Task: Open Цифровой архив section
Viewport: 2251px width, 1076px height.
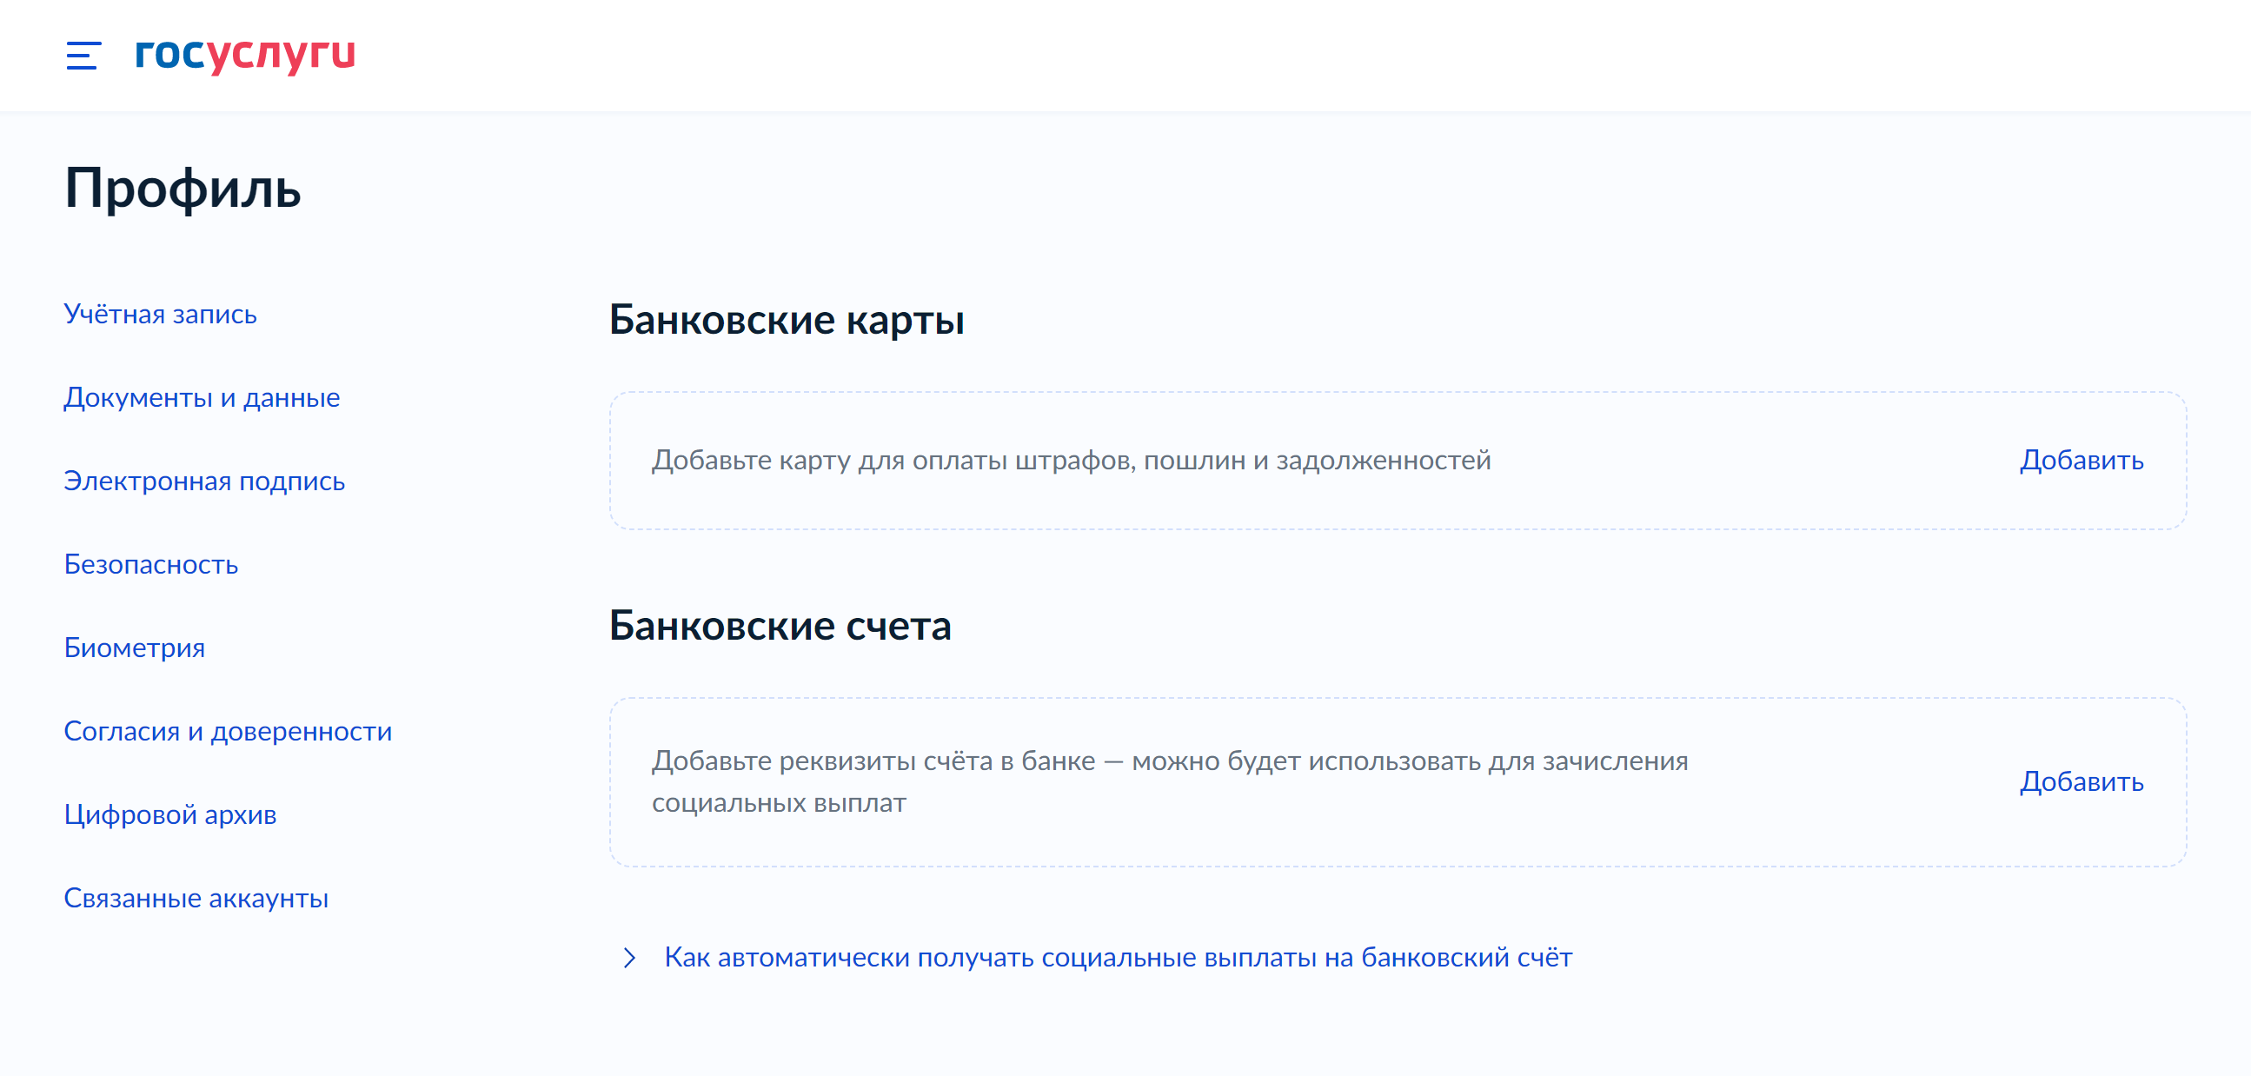Action: (x=170, y=814)
